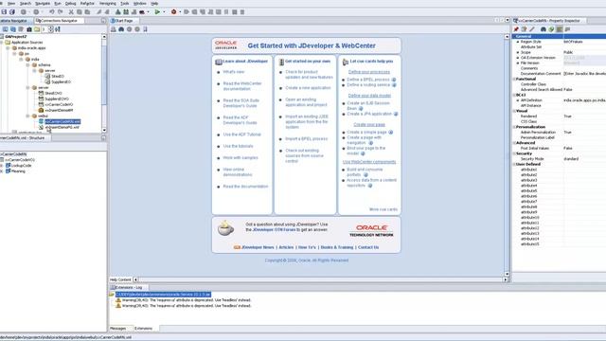Screen dimensions: 606x341
Task: Open the Debug button dropdown arrow
Action: coord(180,12)
